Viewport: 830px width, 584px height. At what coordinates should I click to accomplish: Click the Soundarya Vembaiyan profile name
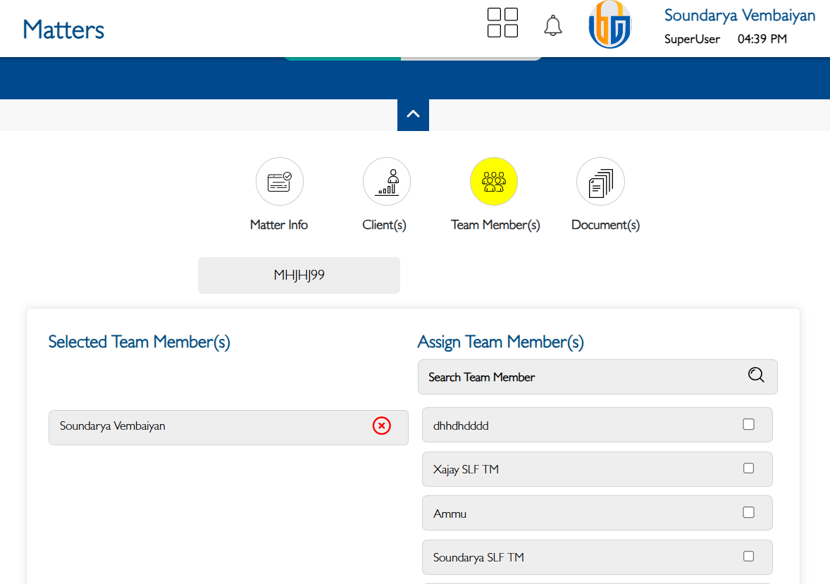pos(739,15)
